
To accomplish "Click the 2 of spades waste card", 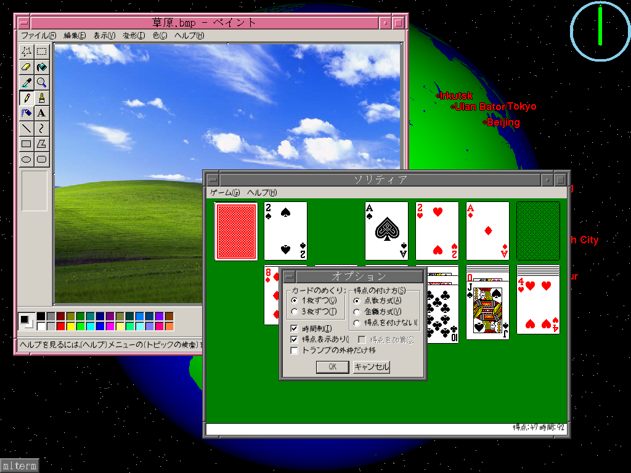I will 286,232.
